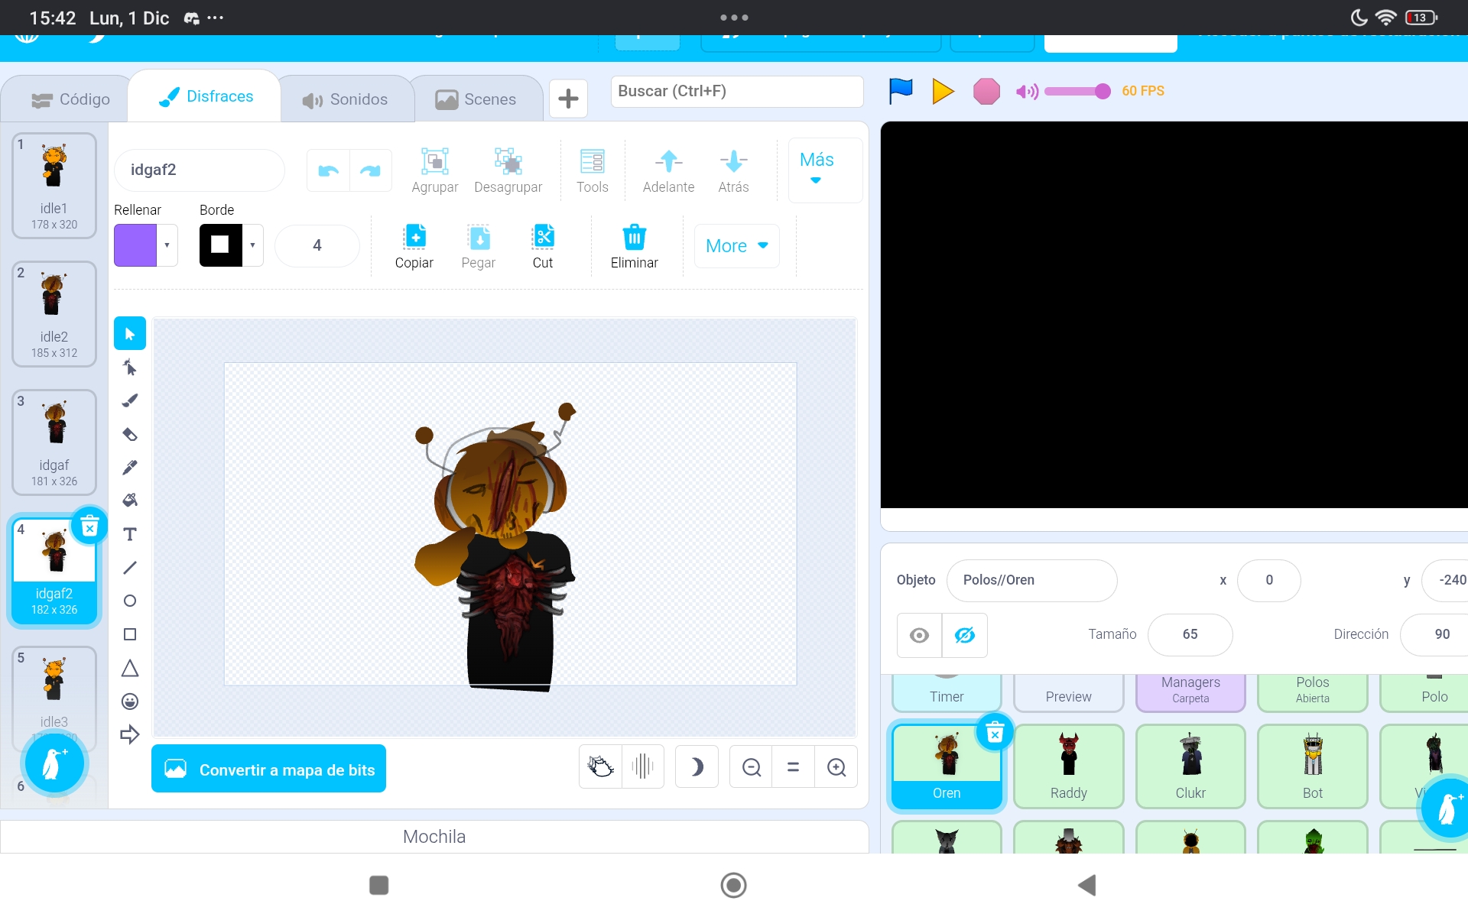Select the Eraser tool
This screenshot has width=1468, height=917.
(130, 434)
